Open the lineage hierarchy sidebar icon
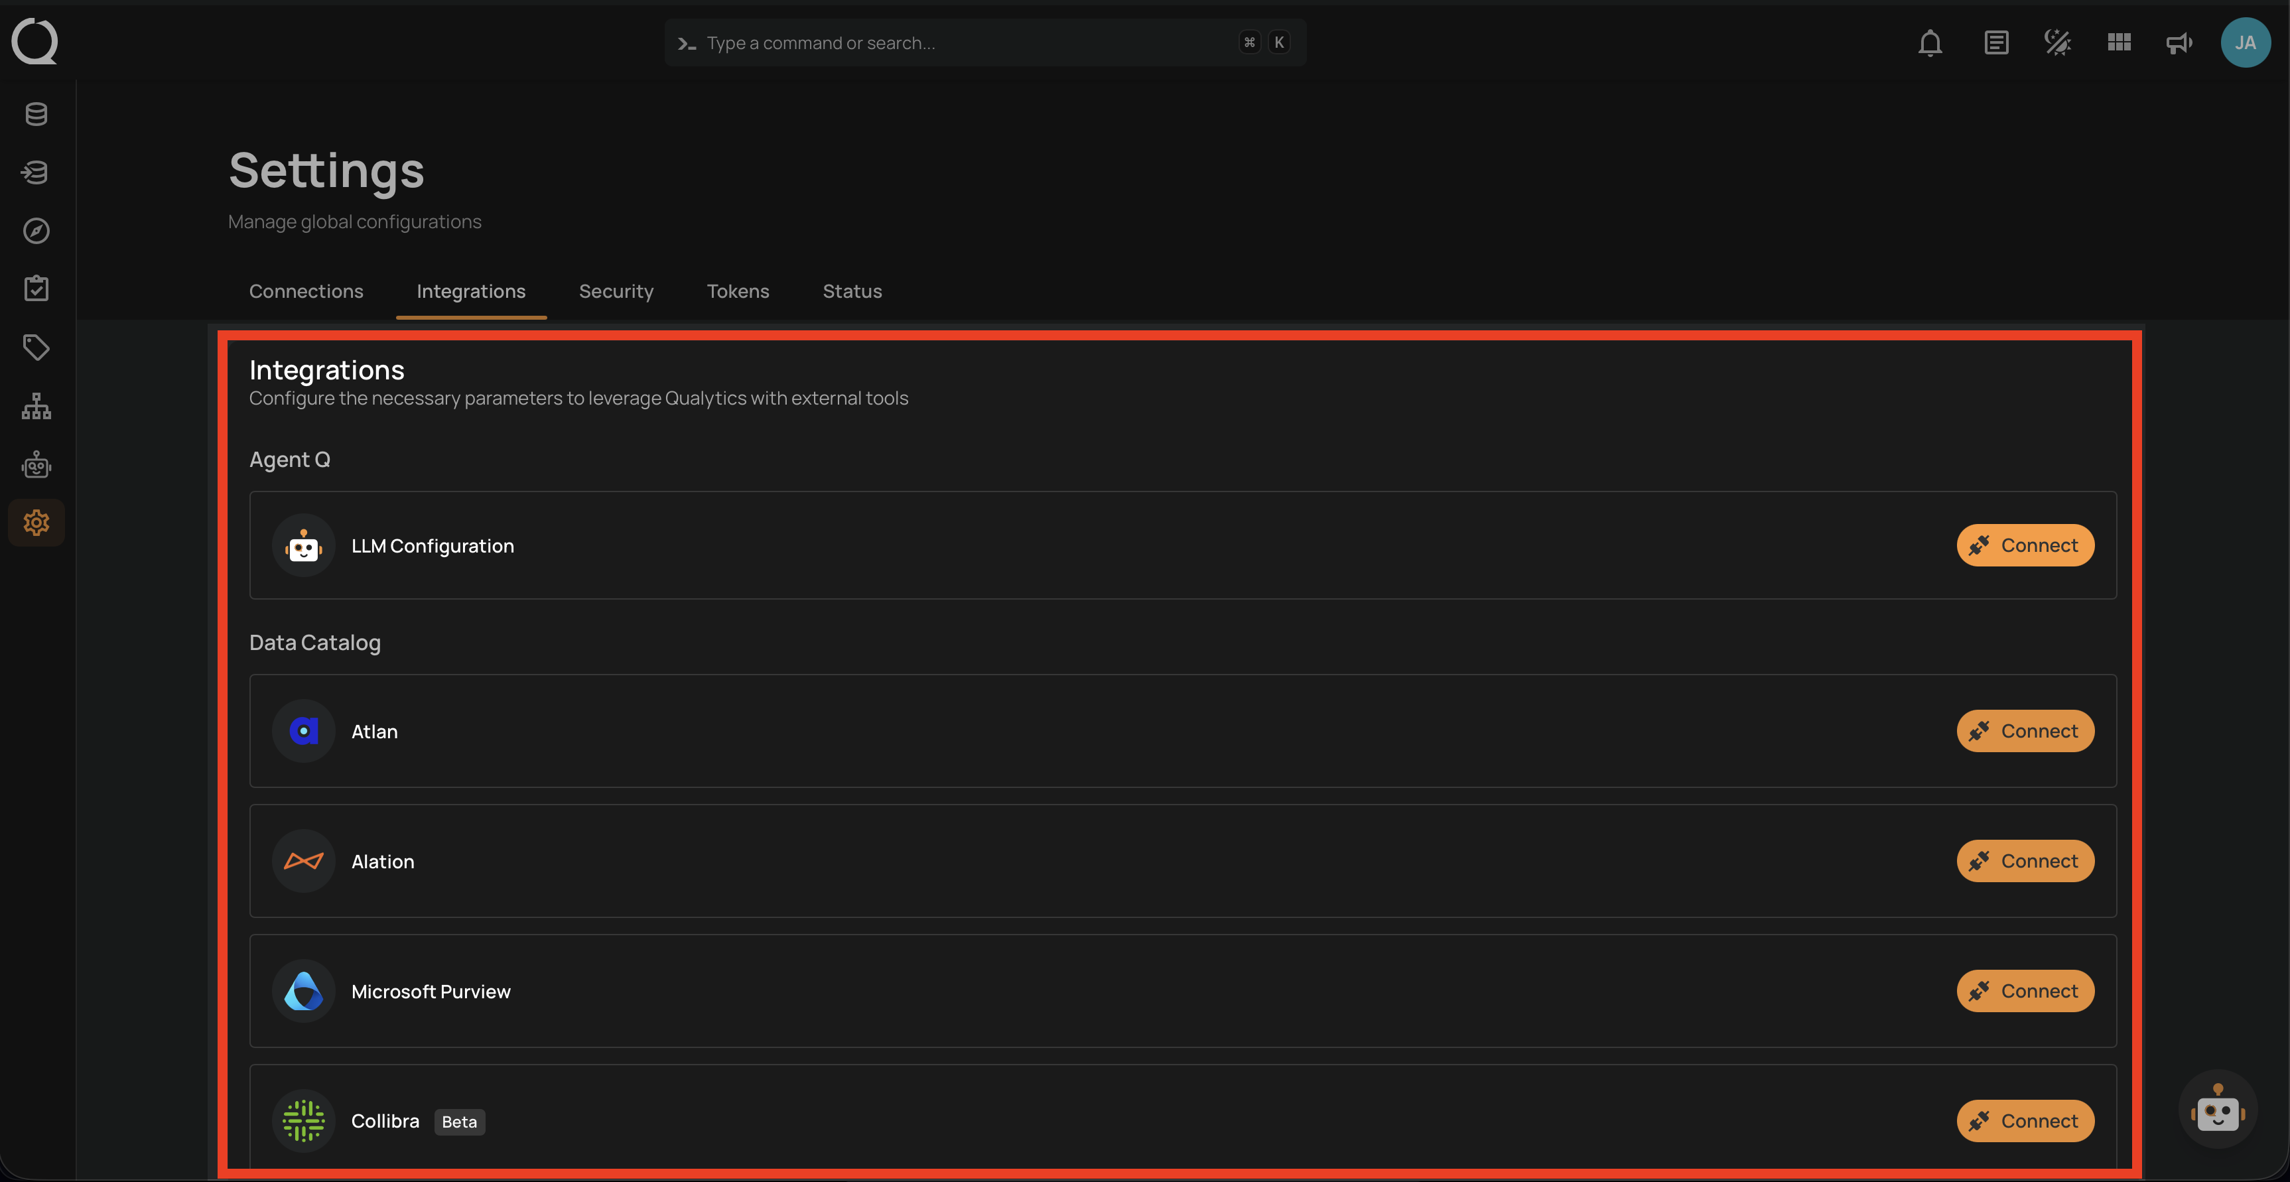Image resolution: width=2290 pixels, height=1182 pixels. click(x=36, y=406)
